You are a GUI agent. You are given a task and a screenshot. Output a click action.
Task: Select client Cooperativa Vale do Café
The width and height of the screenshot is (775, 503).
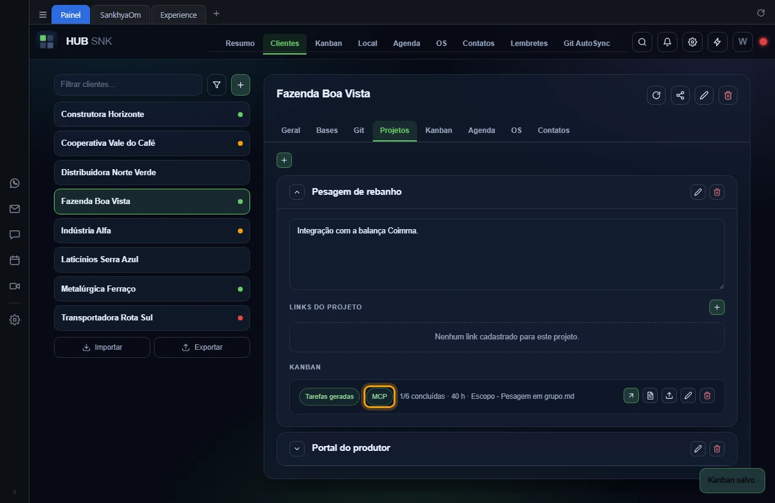(x=152, y=143)
